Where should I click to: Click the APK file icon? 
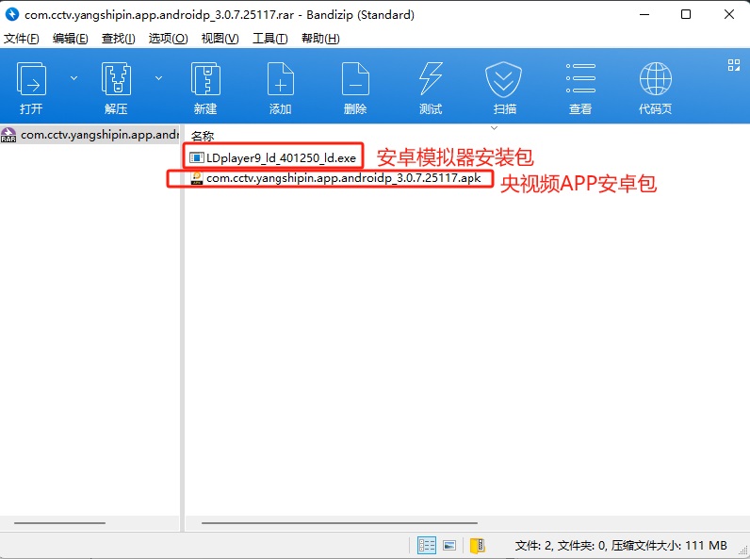197,178
